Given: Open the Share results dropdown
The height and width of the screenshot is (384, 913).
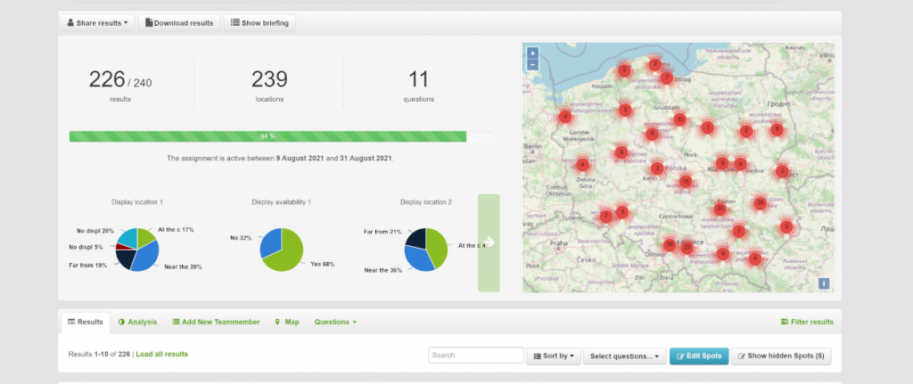Looking at the screenshot, I should [98, 22].
